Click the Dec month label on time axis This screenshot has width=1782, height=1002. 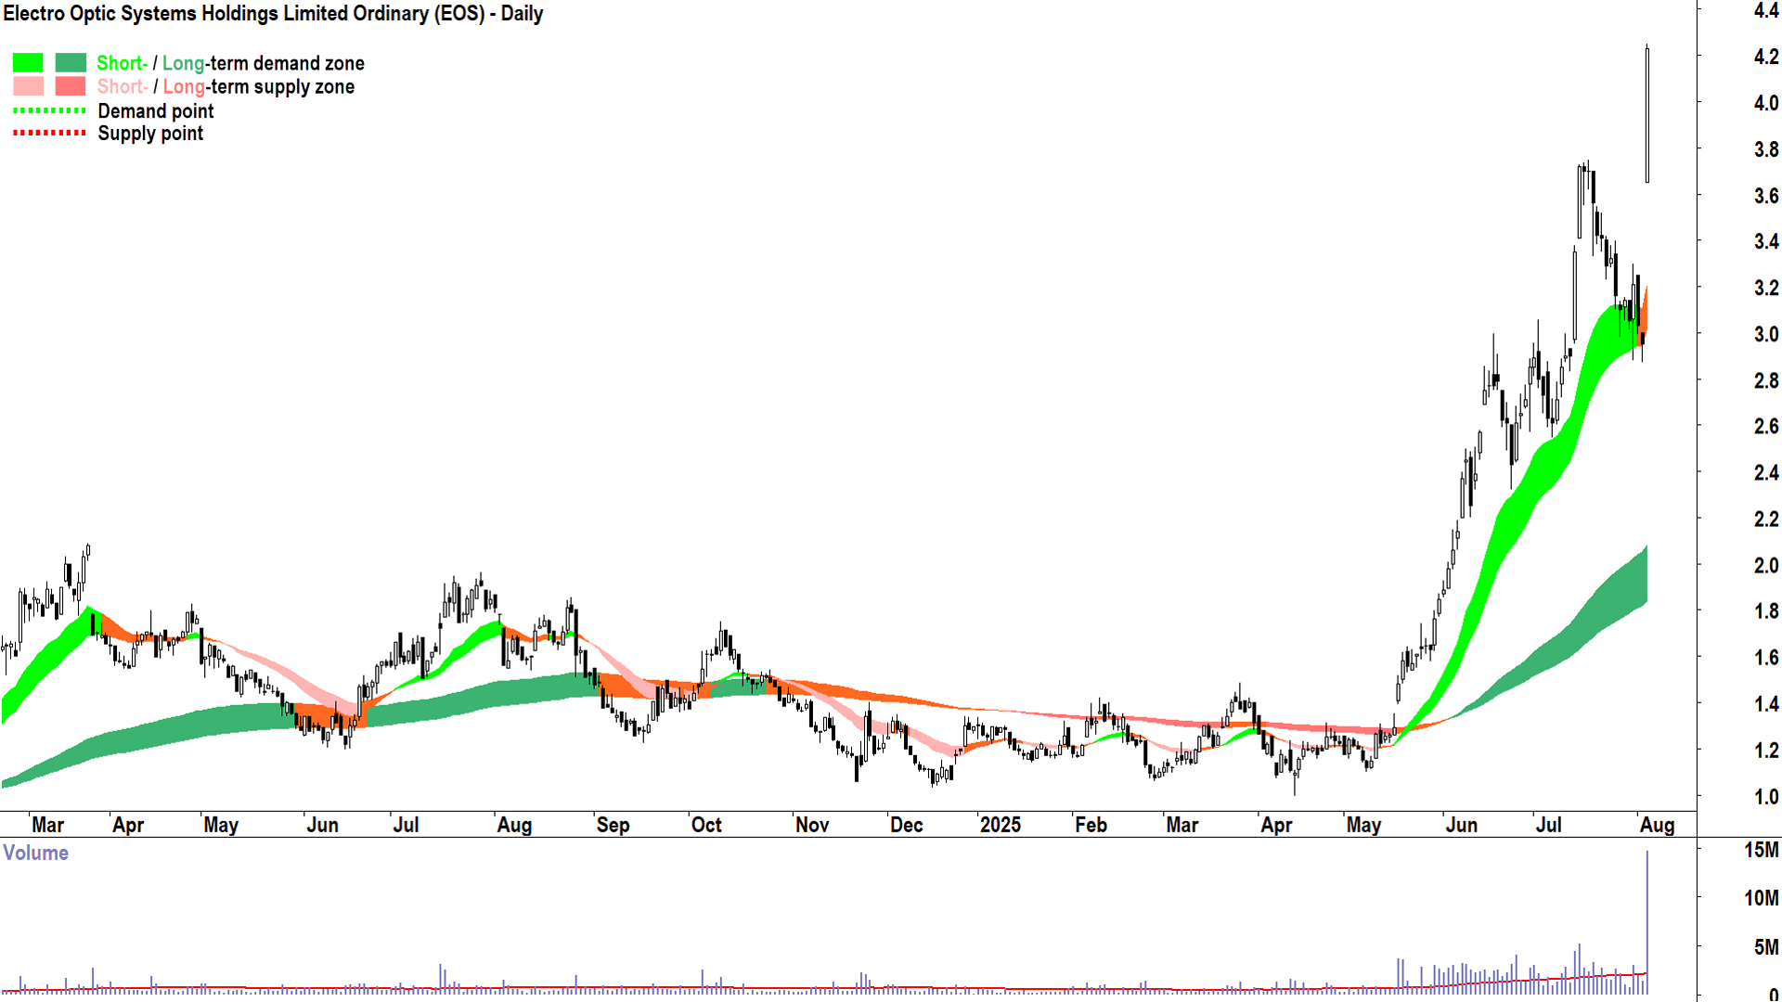point(906,825)
